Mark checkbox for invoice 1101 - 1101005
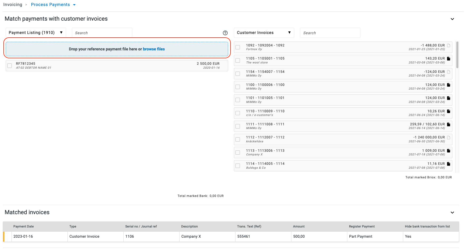467x251 pixels. (x=238, y=100)
